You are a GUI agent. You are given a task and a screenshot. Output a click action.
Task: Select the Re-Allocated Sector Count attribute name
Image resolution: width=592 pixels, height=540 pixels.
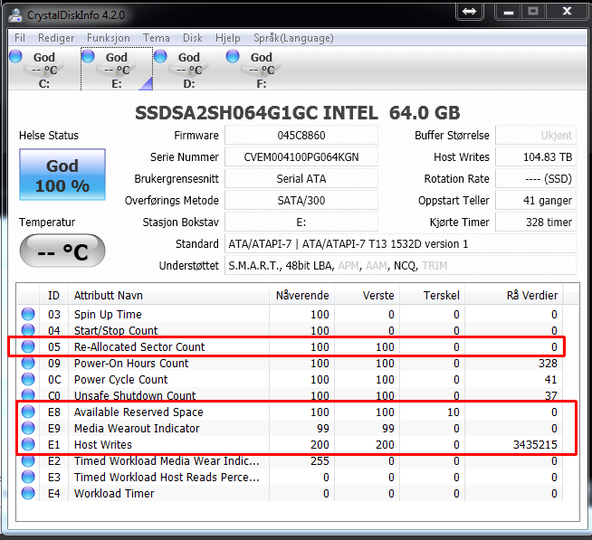(139, 346)
